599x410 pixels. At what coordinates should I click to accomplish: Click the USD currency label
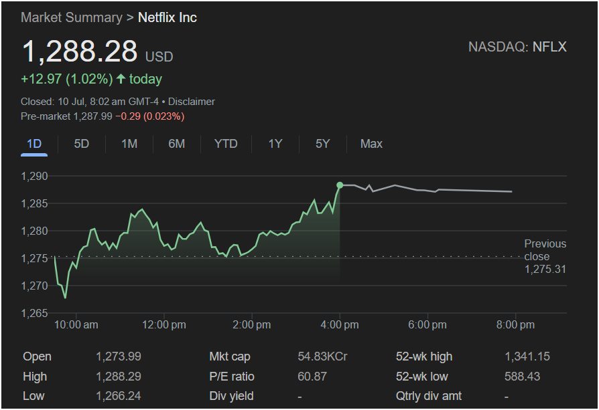[159, 57]
